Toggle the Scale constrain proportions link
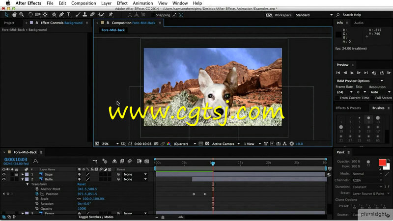The width and height of the screenshot is (393, 221). click(79, 199)
